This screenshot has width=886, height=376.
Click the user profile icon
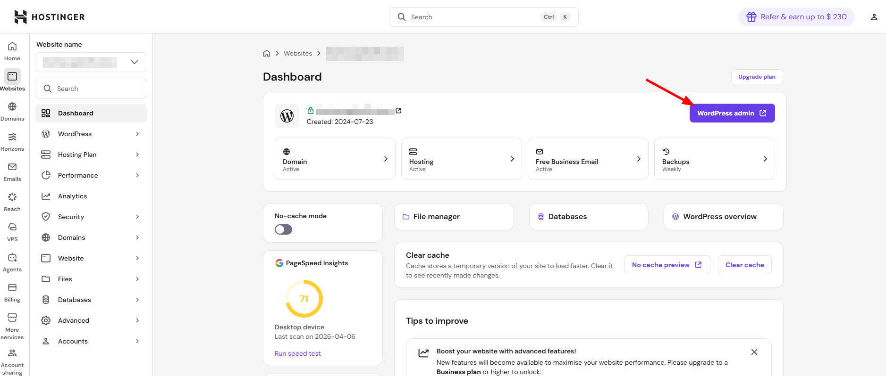(x=874, y=17)
